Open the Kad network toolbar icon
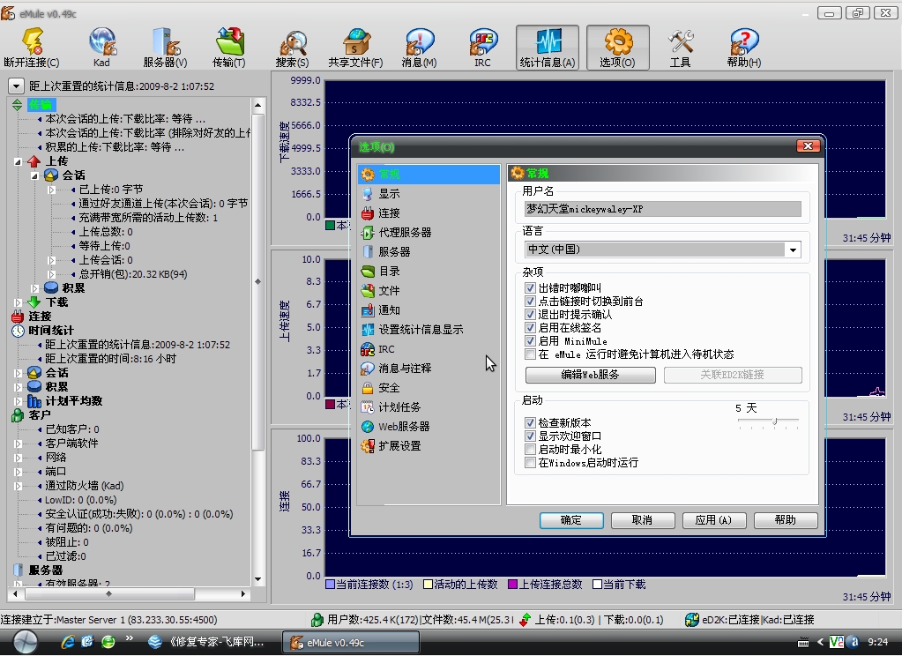Image resolution: width=902 pixels, height=656 pixels. point(101,48)
